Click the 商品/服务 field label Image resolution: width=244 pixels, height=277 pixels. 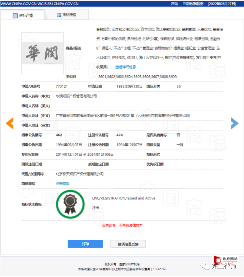point(73,48)
